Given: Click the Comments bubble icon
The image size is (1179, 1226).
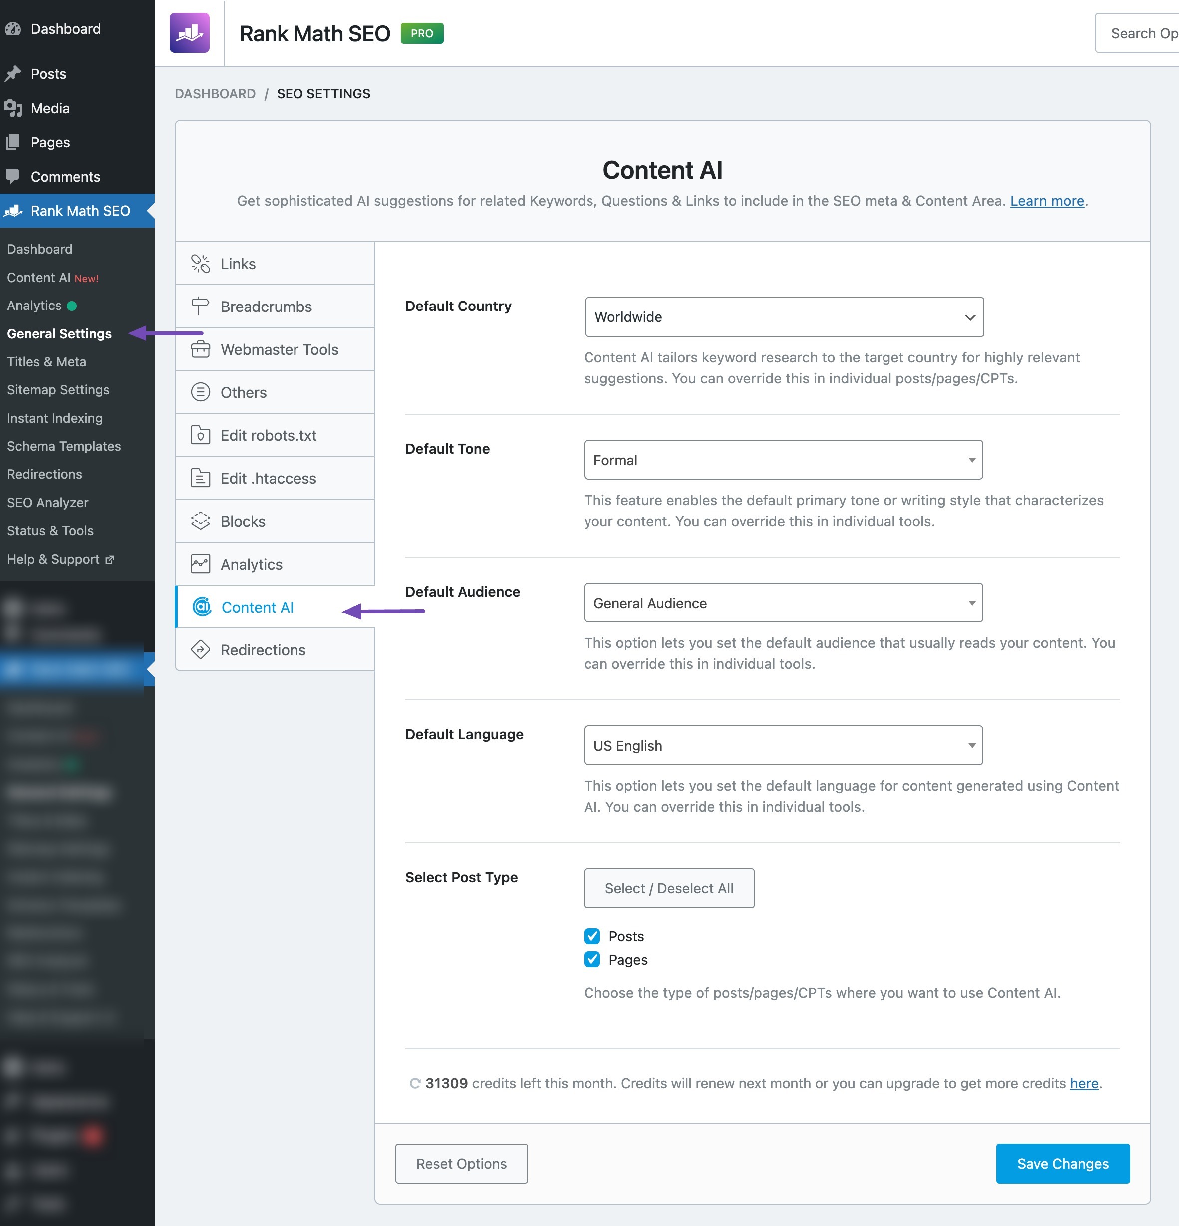Looking at the screenshot, I should coord(12,176).
